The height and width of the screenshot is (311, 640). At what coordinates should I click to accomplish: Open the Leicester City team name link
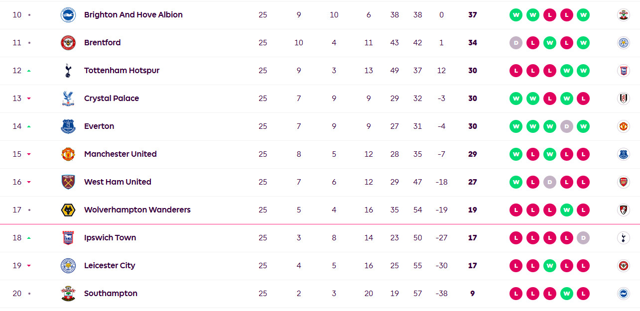pyautogui.click(x=110, y=266)
